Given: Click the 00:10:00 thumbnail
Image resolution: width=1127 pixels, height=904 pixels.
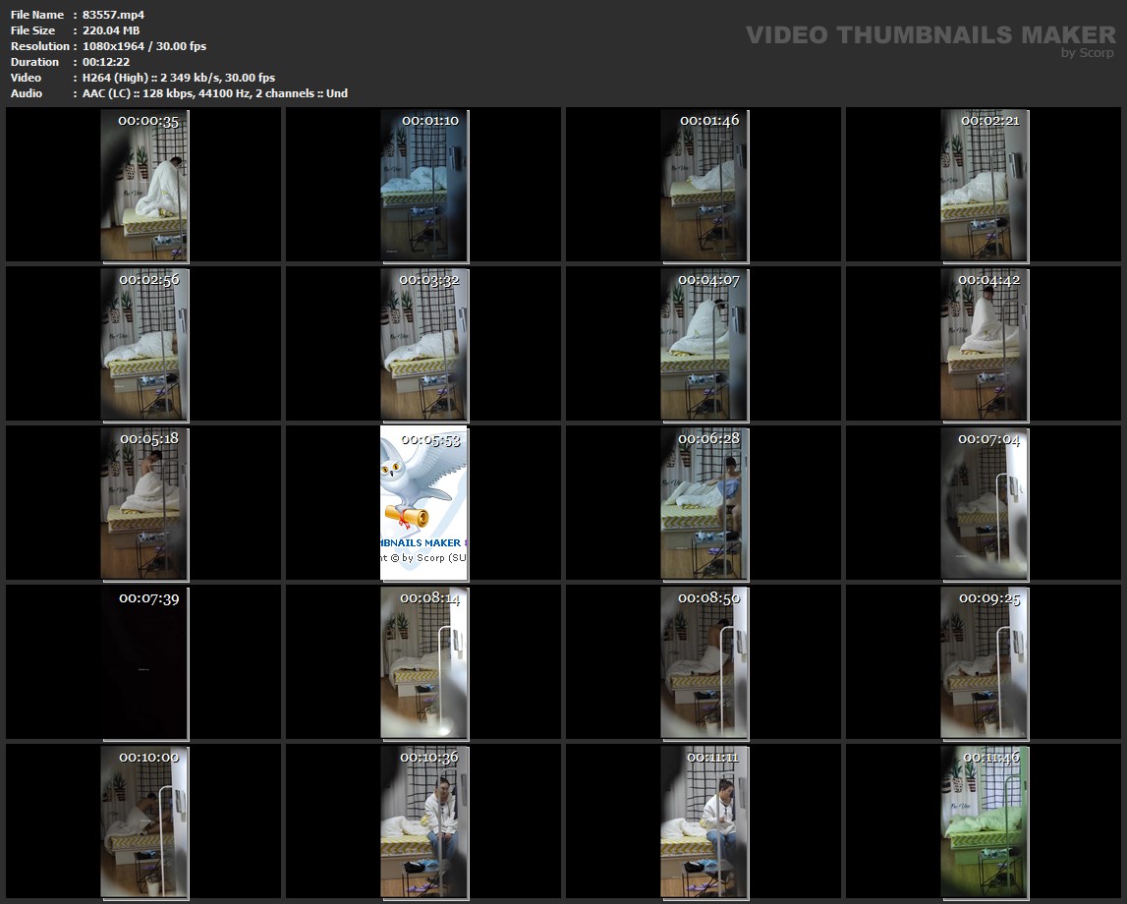Looking at the screenshot, I should [143, 821].
